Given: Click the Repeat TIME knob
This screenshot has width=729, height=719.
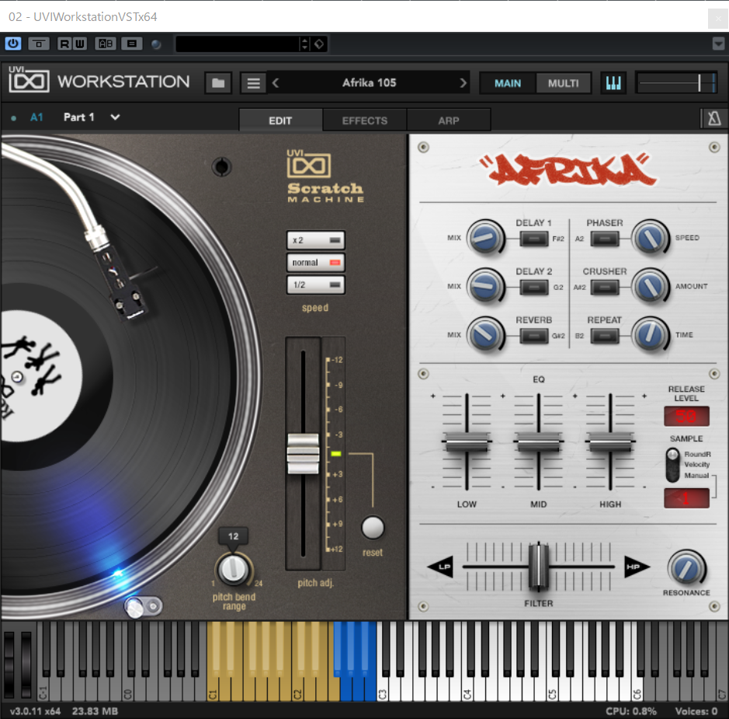Looking at the screenshot, I should (650, 334).
